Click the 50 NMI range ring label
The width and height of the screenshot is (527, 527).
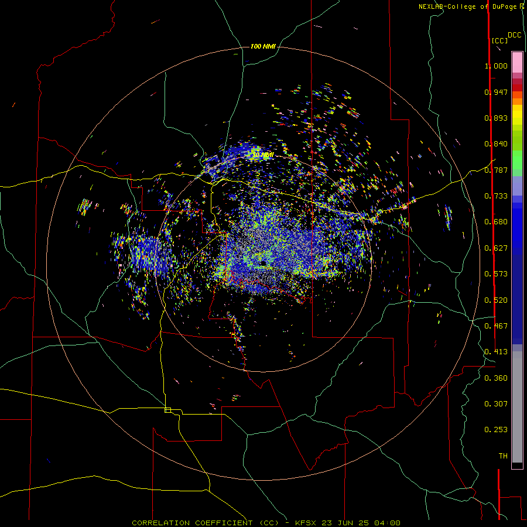point(263,155)
